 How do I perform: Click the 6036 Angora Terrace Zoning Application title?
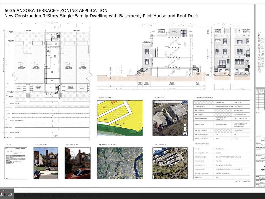(56, 11)
